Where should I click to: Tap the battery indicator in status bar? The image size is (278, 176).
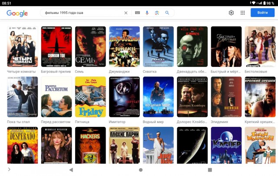[265, 3]
